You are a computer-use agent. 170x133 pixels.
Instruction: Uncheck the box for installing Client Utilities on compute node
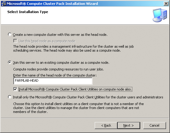point(15,89)
